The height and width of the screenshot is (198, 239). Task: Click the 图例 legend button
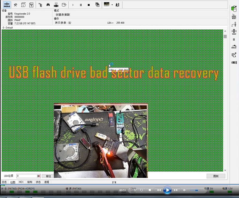point(216,176)
